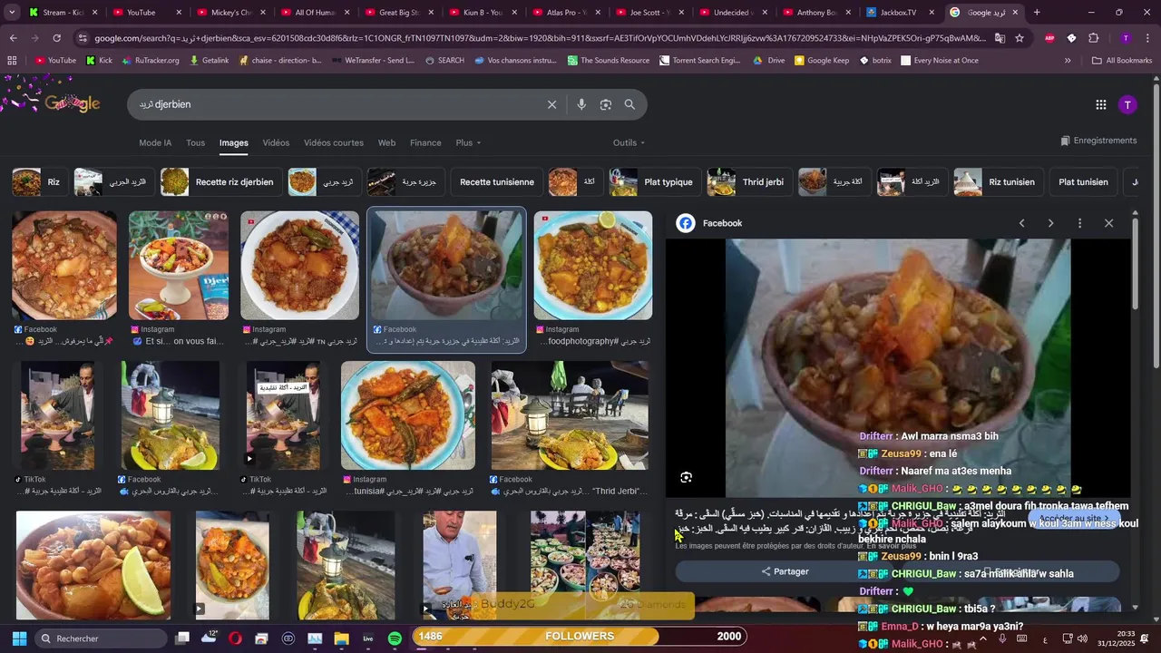Select the Vidéos tab
This screenshot has width=1161, height=653.
pyautogui.click(x=276, y=142)
